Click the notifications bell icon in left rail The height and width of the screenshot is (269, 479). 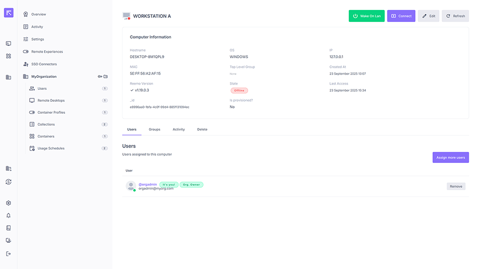point(8,215)
